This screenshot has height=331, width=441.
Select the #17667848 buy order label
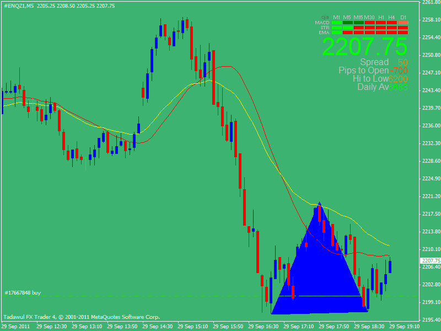click(23, 292)
